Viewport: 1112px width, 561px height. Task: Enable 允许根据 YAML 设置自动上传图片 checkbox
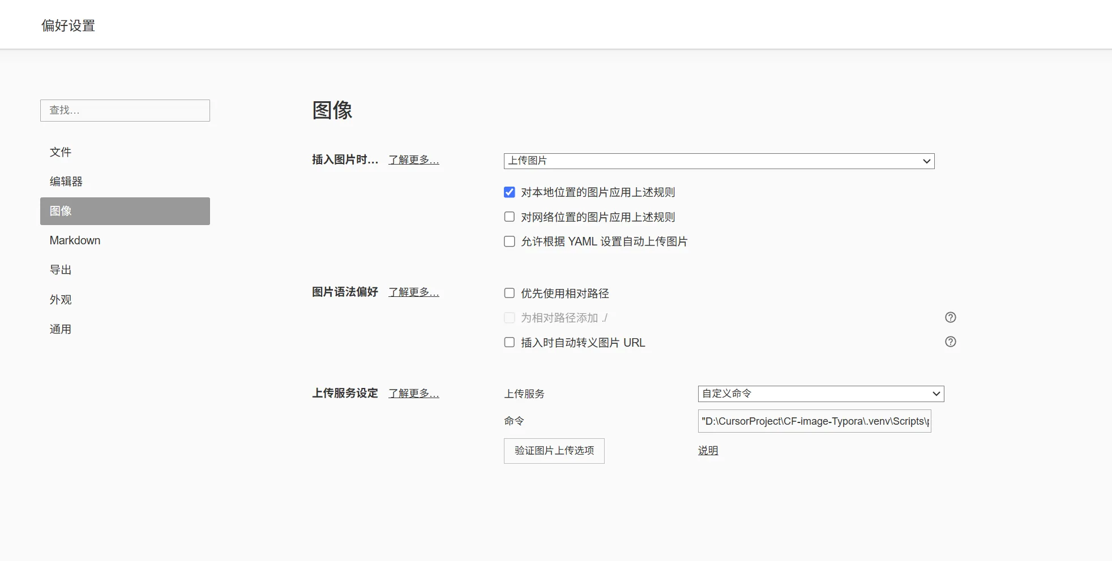pos(510,241)
